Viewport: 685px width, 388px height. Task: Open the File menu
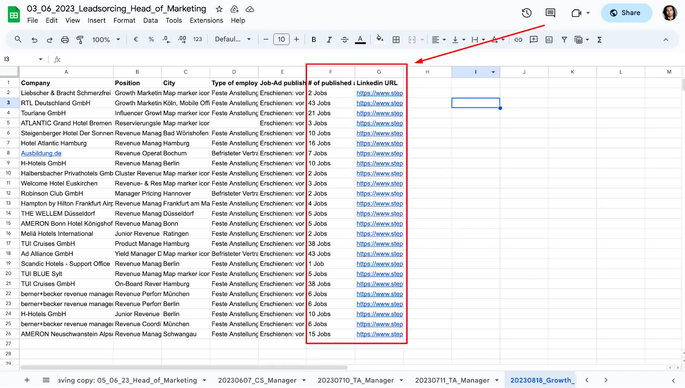(33, 20)
